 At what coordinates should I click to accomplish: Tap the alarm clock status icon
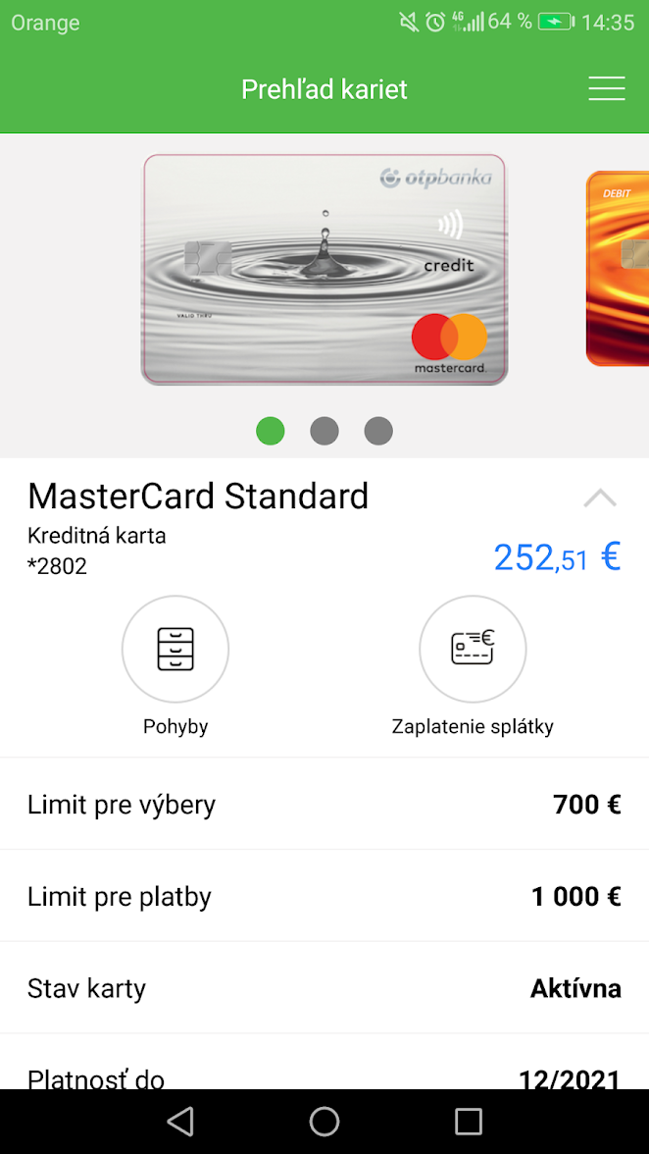[x=435, y=22]
